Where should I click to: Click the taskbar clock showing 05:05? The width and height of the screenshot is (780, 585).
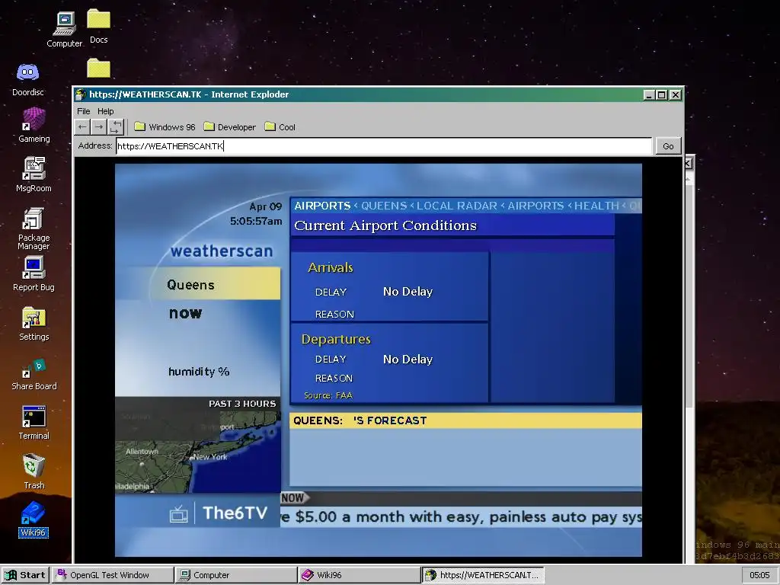(x=759, y=575)
